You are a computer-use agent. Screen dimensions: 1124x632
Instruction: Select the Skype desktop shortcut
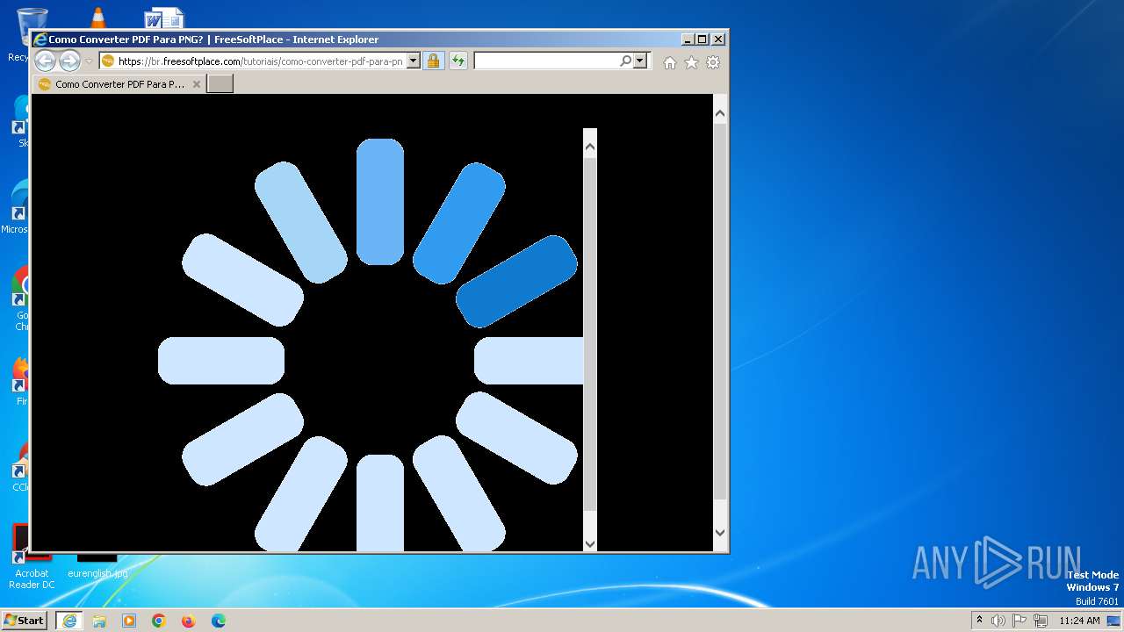click(x=19, y=121)
